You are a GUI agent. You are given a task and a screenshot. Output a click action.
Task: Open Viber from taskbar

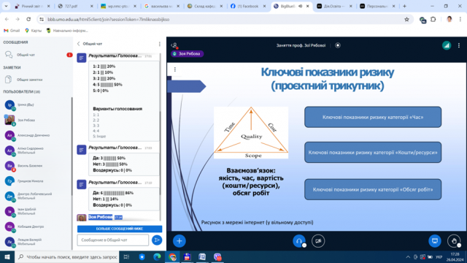[217, 256]
